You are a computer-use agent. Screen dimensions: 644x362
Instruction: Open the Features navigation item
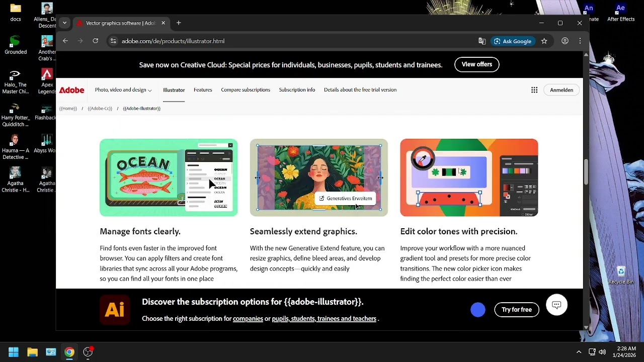point(203,90)
